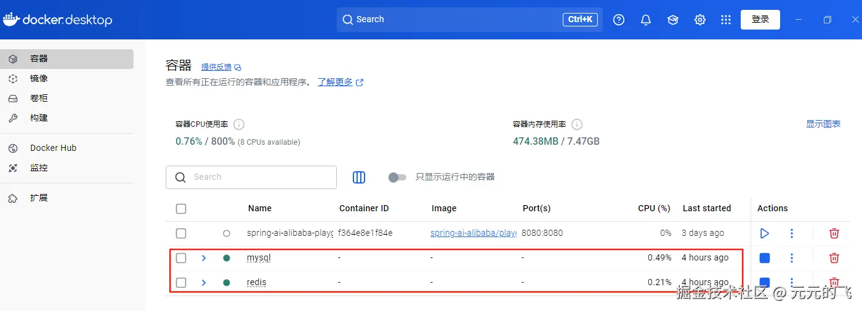
Task: Sort by the CPU (%) column header
Action: coord(654,209)
